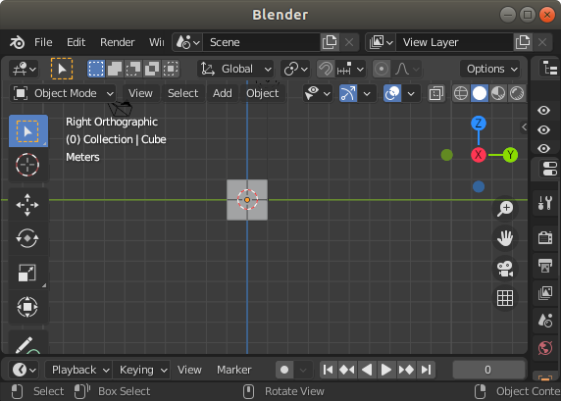Screen dimensions: 561x401
Task: Toggle X-ray mode
Action: point(436,94)
